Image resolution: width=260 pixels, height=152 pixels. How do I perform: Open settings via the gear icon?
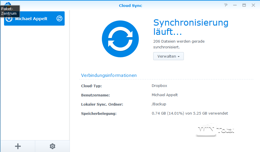pos(52,146)
